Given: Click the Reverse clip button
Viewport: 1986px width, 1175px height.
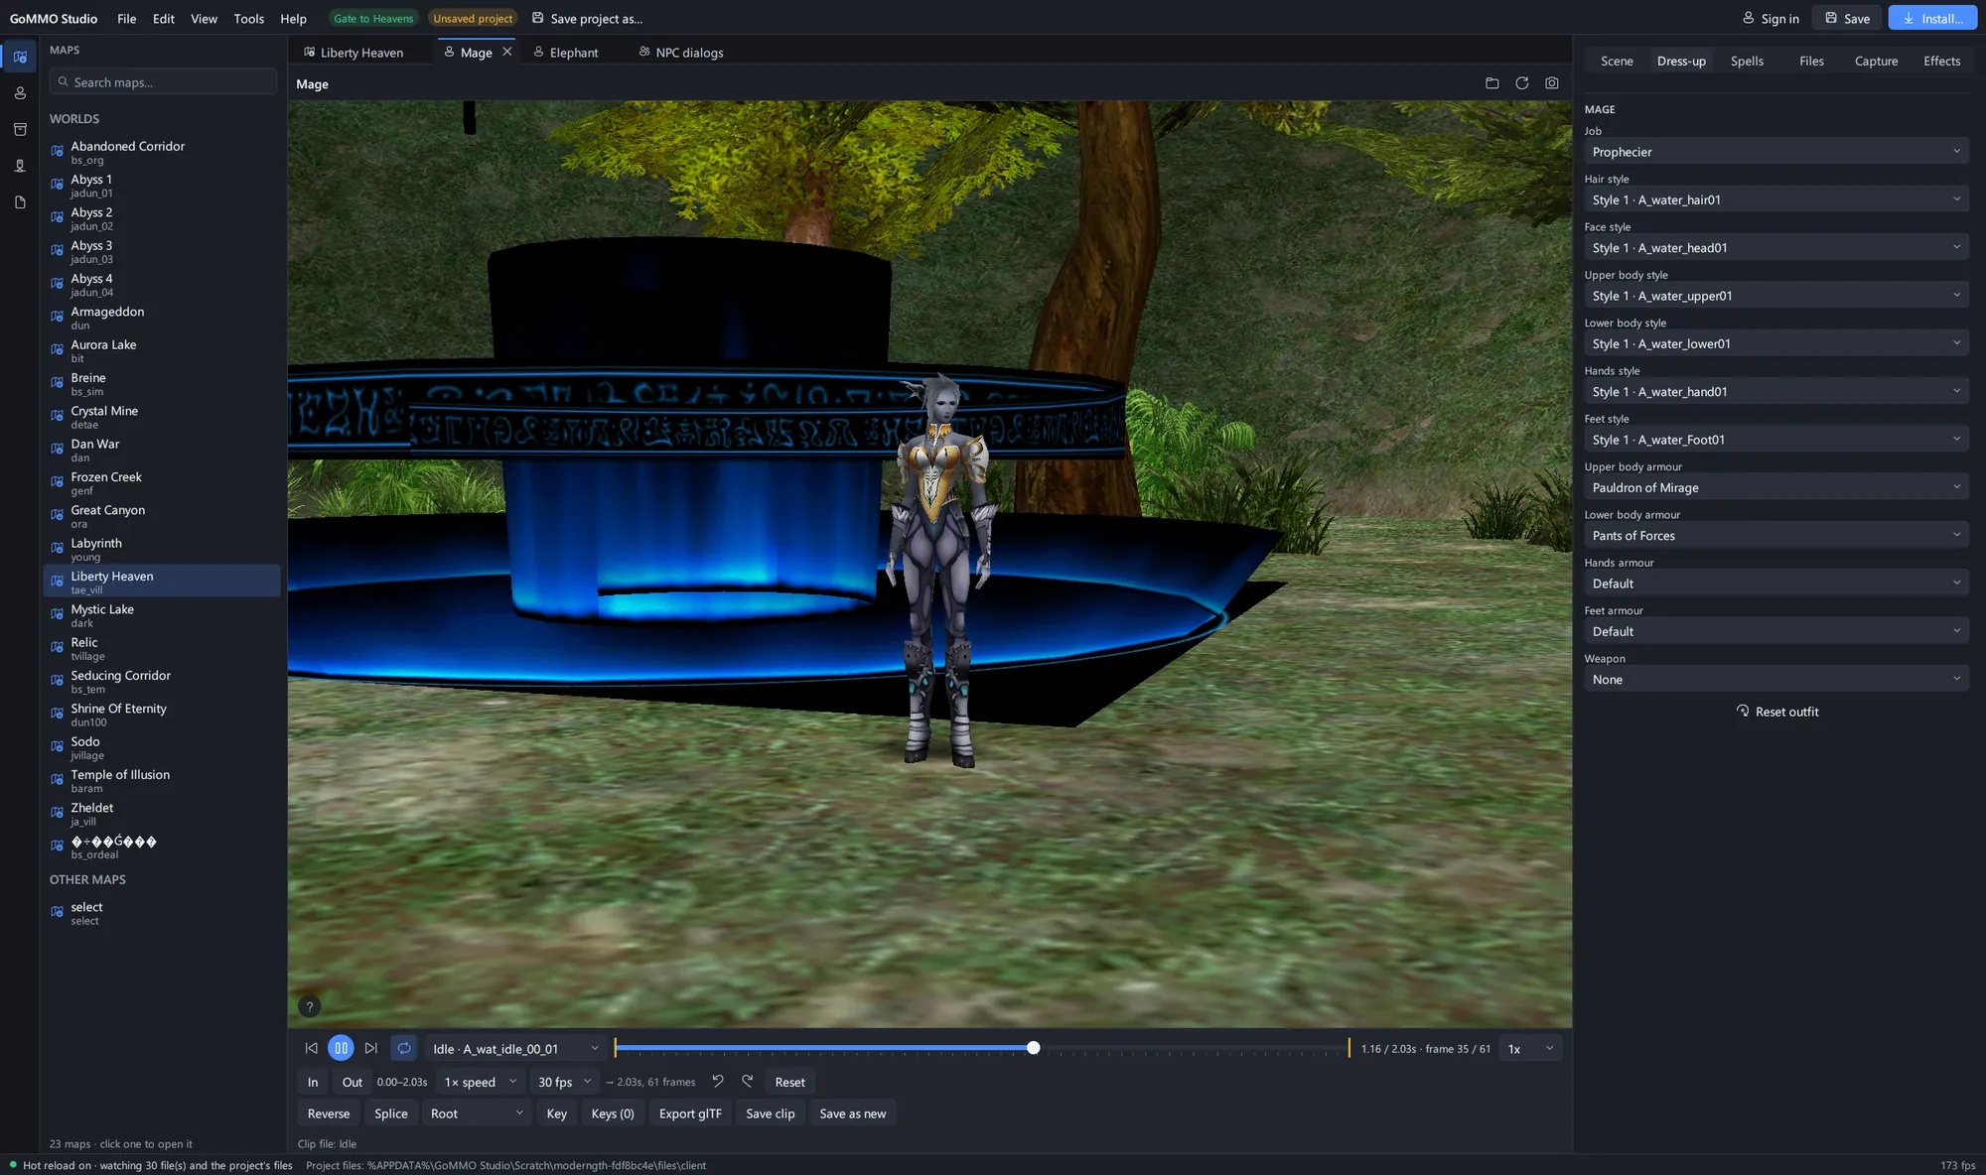Looking at the screenshot, I should click(x=329, y=1113).
